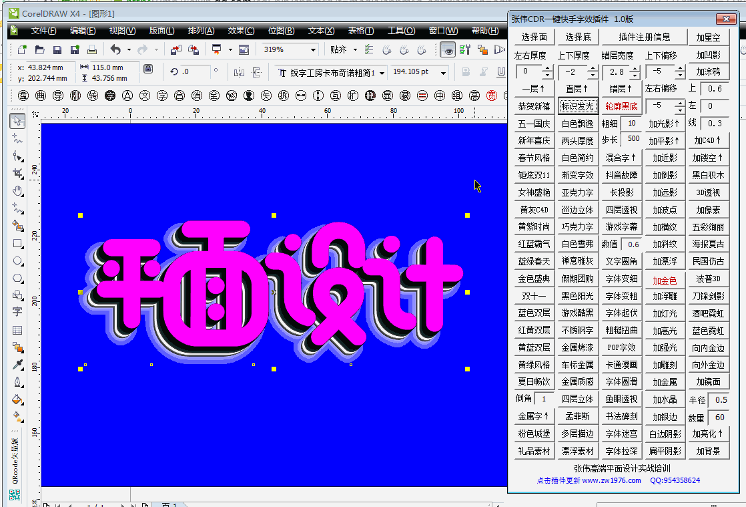Select the Pan hand tool
The height and width of the screenshot is (507, 746).
click(17, 191)
